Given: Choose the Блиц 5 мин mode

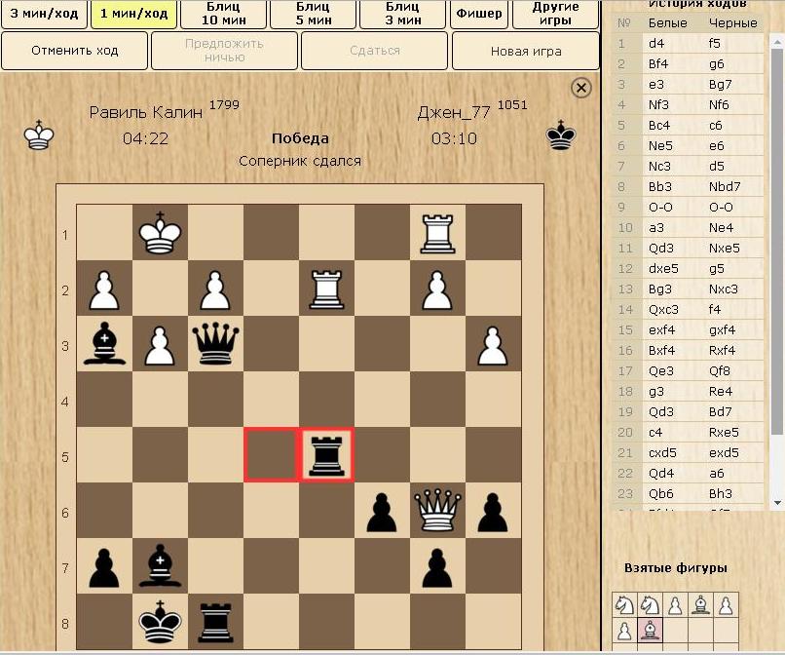Looking at the screenshot, I should 313,14.
